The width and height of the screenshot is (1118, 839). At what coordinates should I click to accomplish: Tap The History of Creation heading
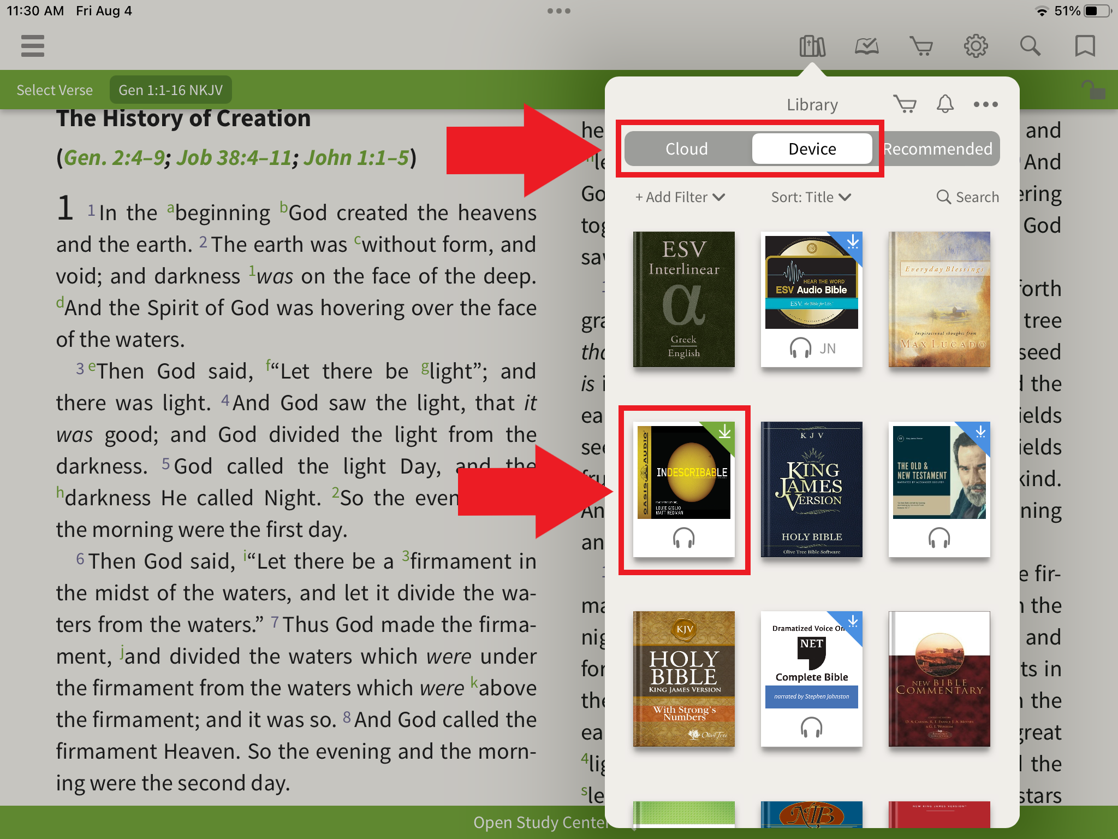coord(183,119)
